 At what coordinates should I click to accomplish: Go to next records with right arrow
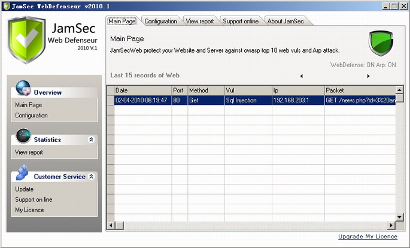click(x=368, y=76)
